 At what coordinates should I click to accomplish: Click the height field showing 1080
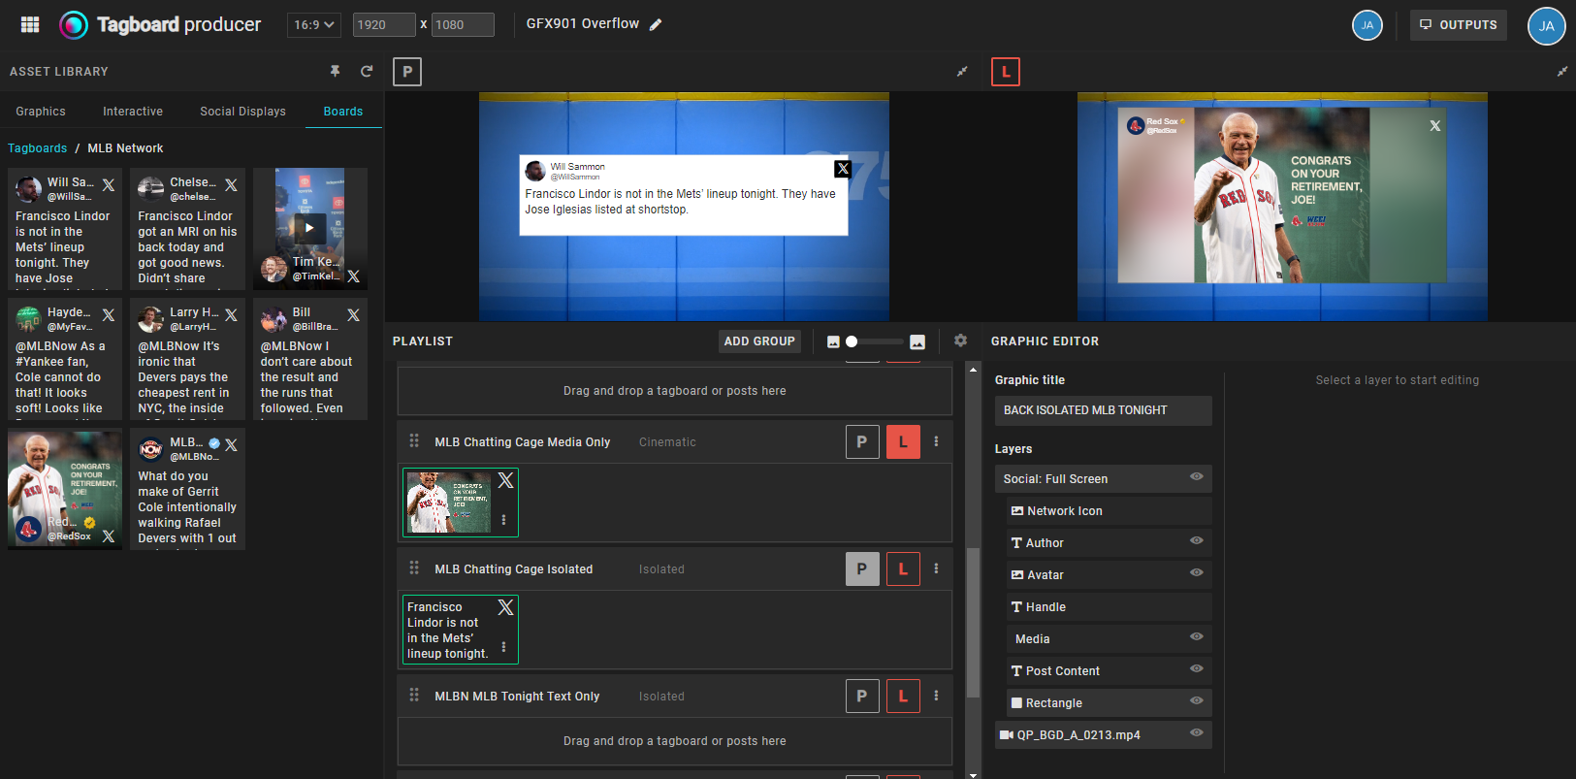tap(463, 24)
